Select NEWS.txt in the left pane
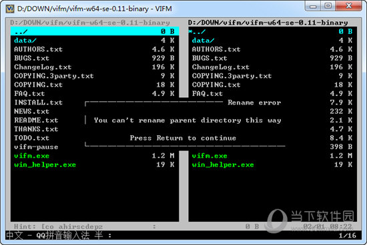The width and height of the screenshot is (367, 245). click(31, 111)
